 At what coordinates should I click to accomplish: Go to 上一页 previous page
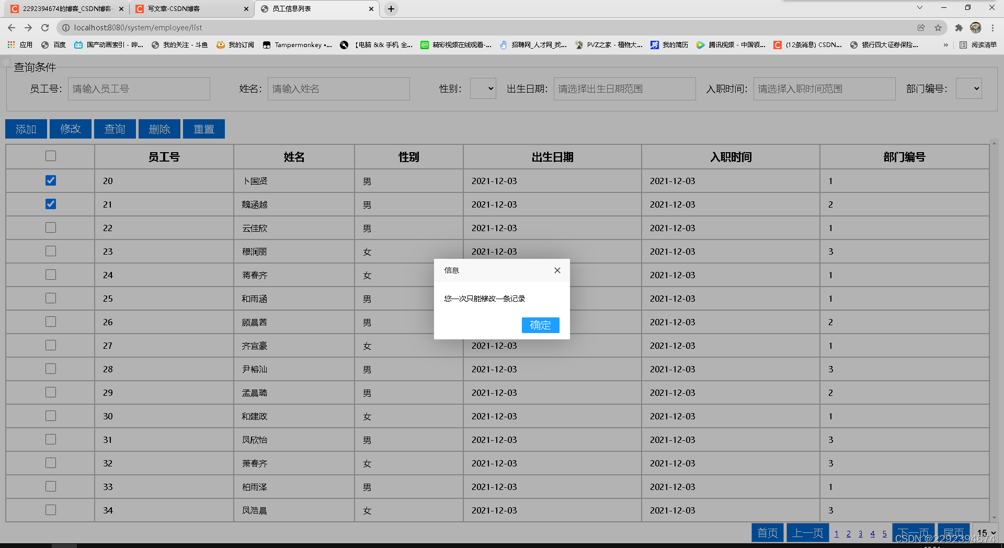coord(808,533)
